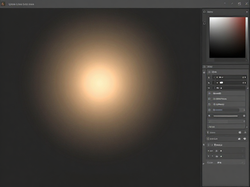
Task: Click the stepper arrows on the first property row
Action: coord(244,77)
